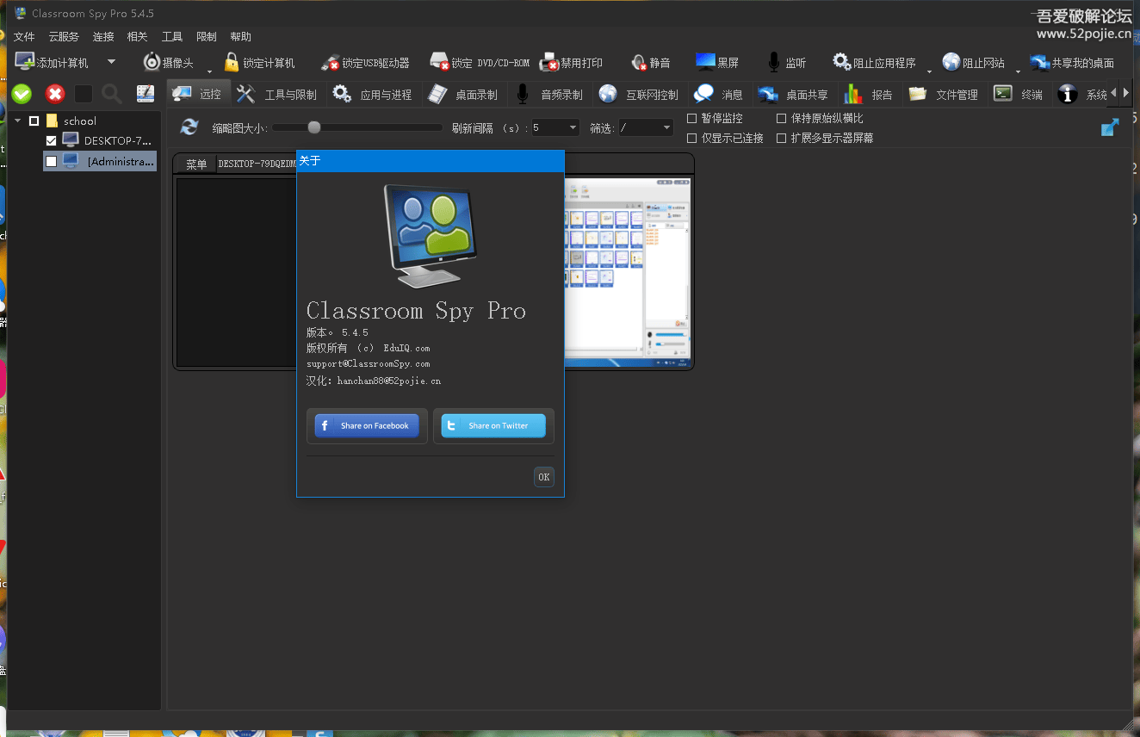Click the 锁定计算机 padlock icon
This screenshot has width=1140, height=737.
tap(231, 62)
